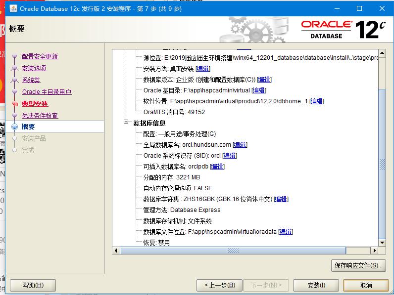Select the 配置: 一般用途/事务处理(G) row

180,134
